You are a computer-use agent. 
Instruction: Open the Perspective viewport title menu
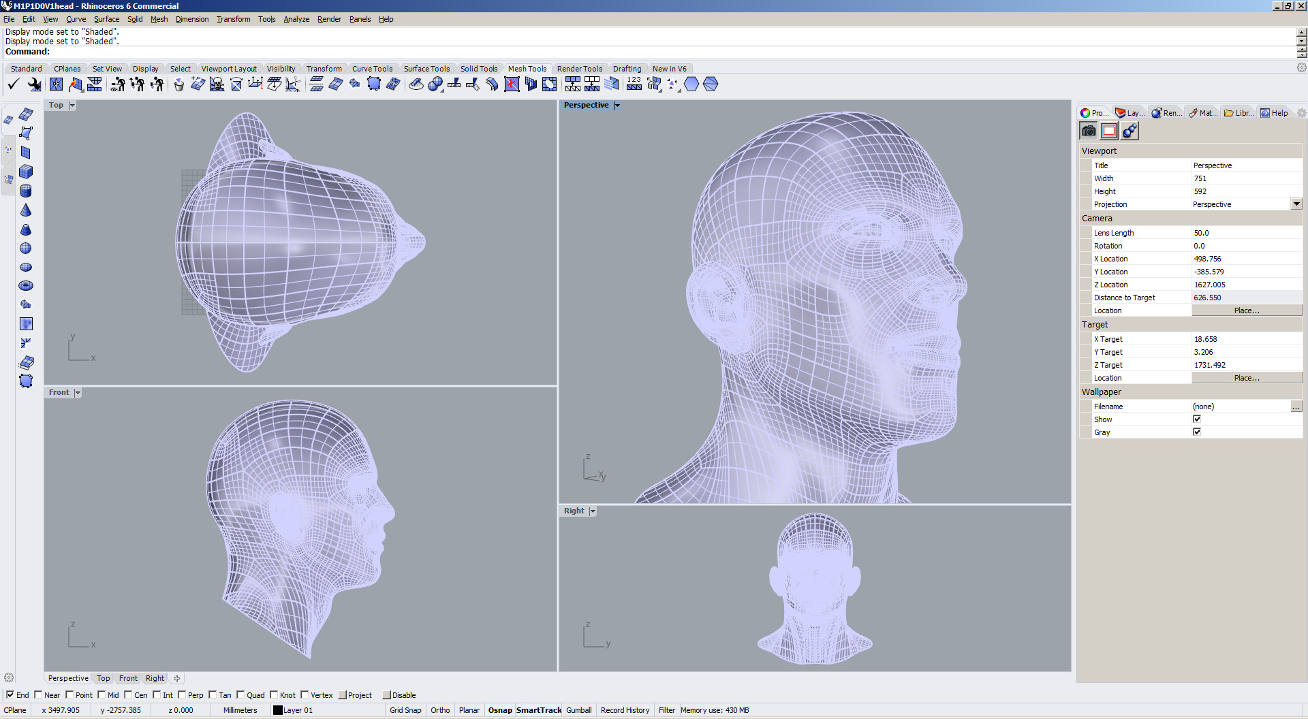point(617,105)
